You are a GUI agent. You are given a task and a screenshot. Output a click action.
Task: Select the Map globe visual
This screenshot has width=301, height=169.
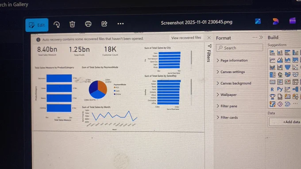click(280, 75)
